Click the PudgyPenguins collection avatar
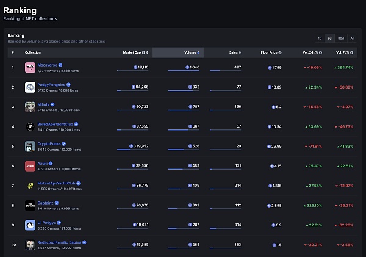The height and width of the screenshot is (257, 366). [x=30, y=87]
